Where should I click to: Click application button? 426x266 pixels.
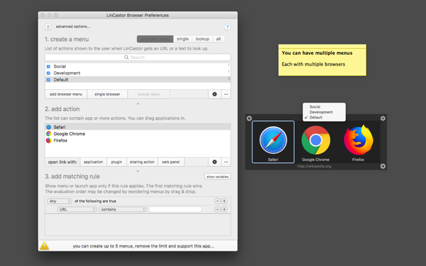tap(93, 161)
